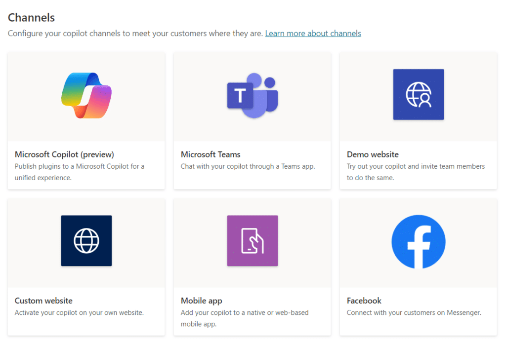Open the Demo website channel title

[x=373, y=154]
